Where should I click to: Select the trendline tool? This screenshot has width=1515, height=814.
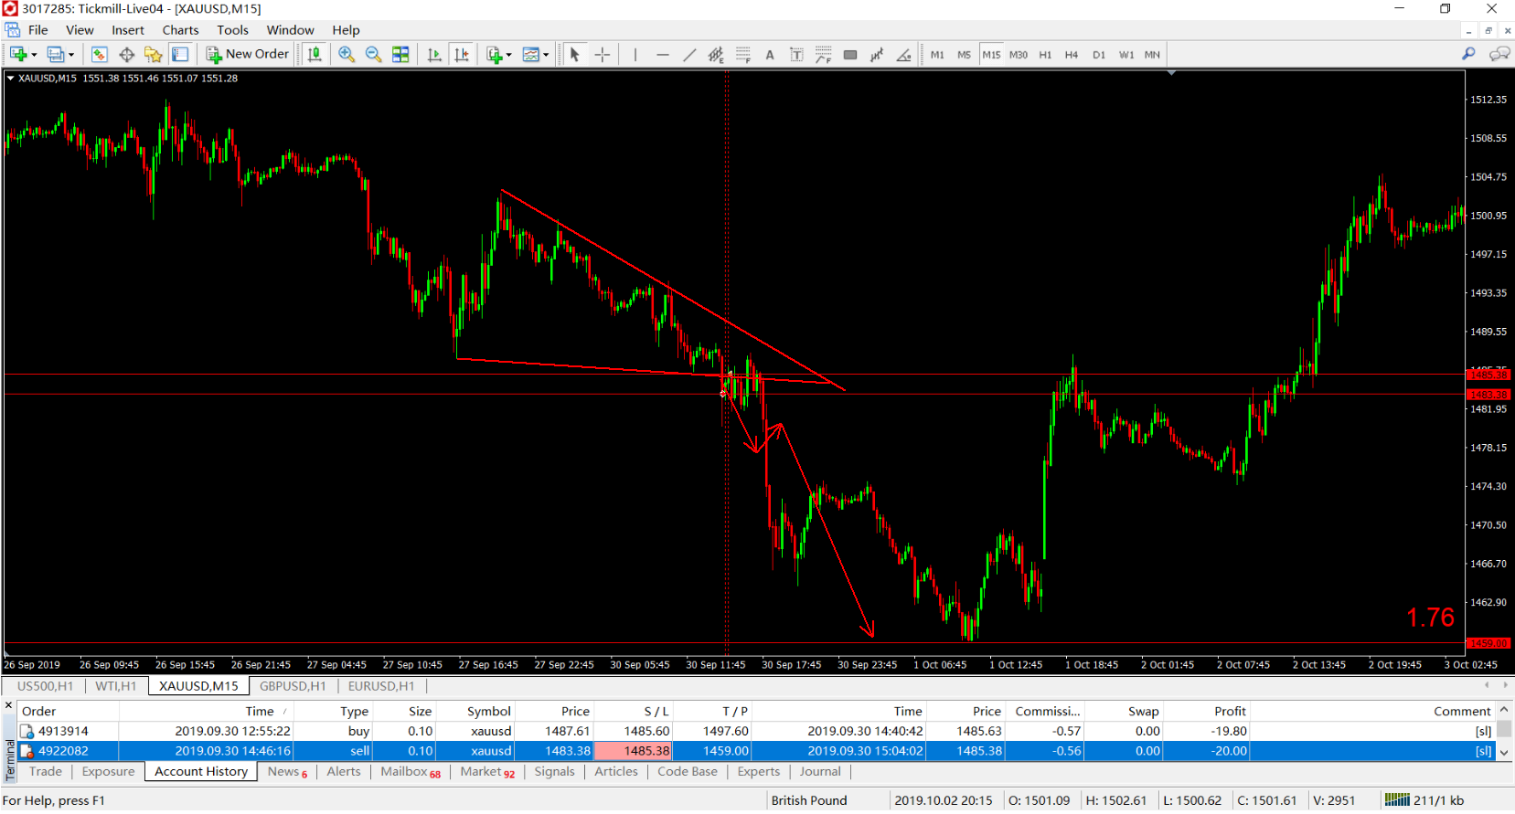pyautogui.click(x=689, y=55)
